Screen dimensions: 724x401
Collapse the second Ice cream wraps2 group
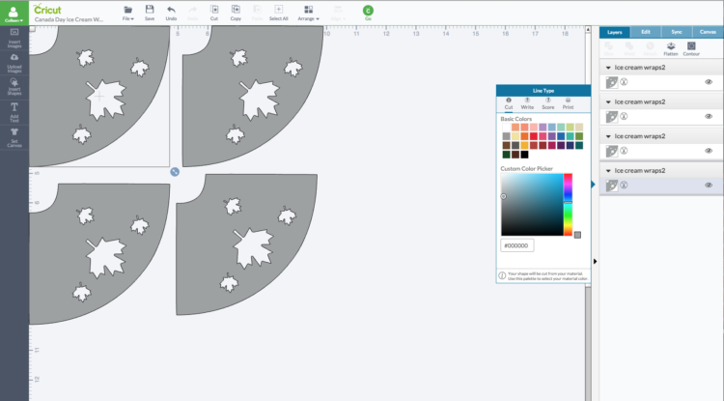click(608, 101)
